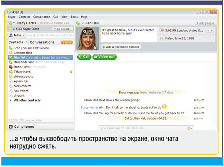Expand All other contacts group

pos(11,100)
